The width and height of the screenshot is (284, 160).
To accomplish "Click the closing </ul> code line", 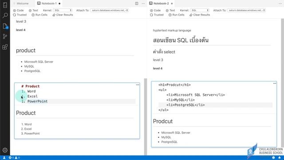I will (163, 110).
